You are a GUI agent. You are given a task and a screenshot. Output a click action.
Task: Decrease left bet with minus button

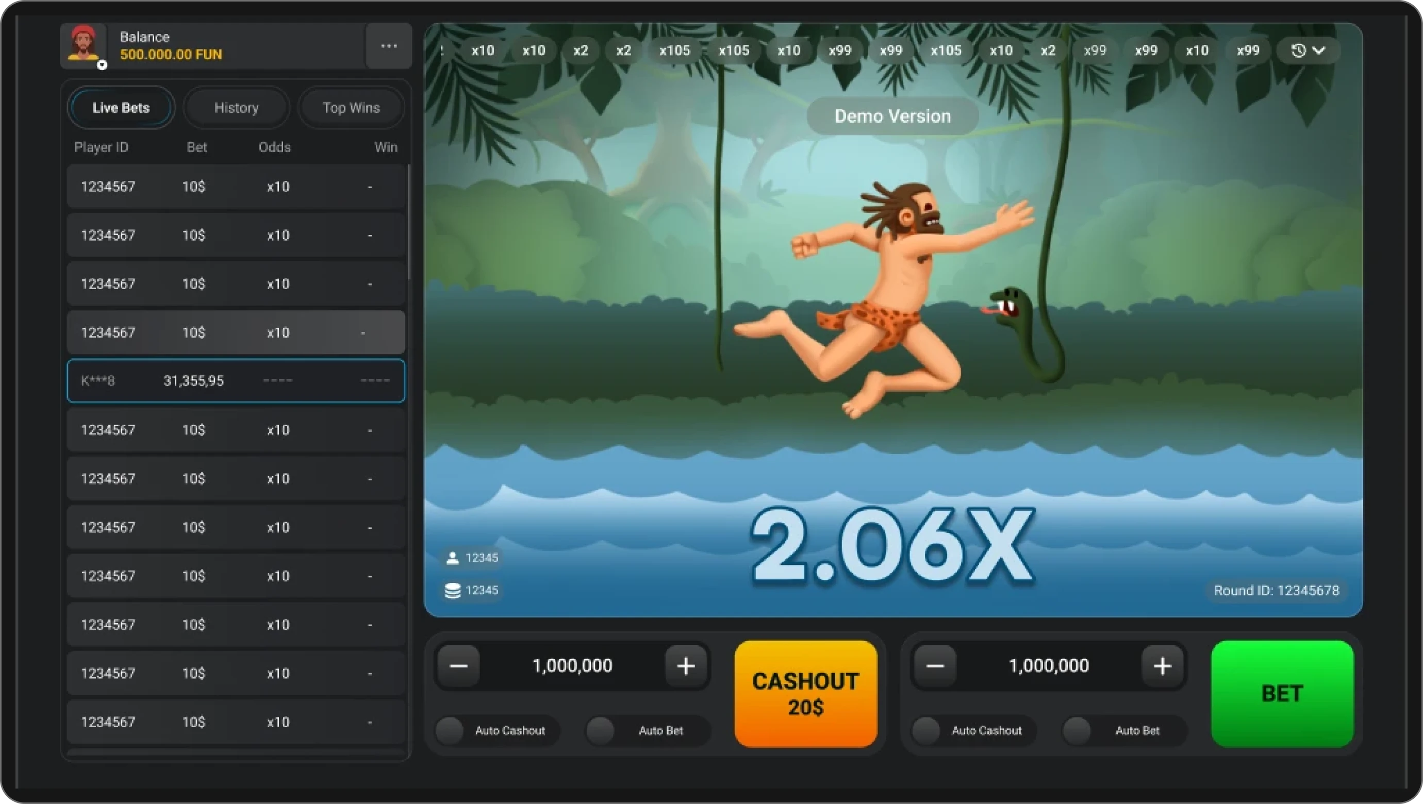pos(458,666)
